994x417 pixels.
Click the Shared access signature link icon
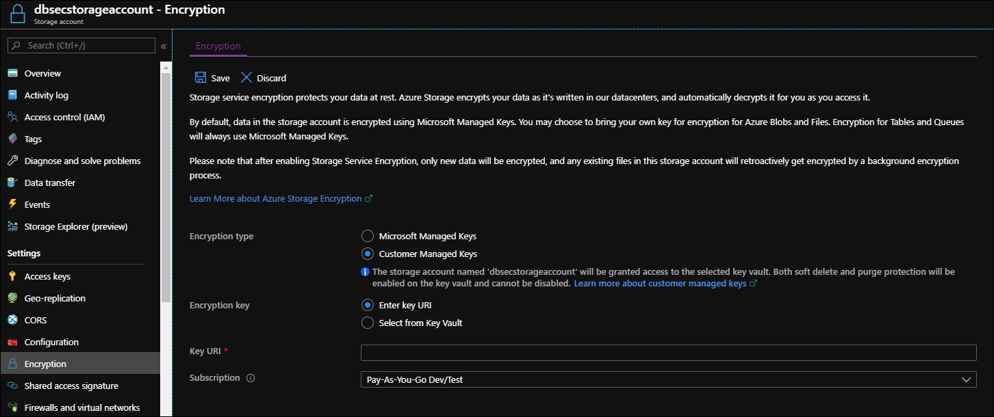[x=12, y=386]
